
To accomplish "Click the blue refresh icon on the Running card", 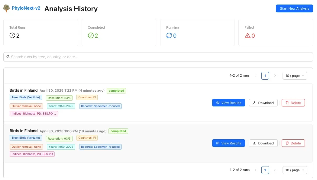I will (x=169, y=36).
